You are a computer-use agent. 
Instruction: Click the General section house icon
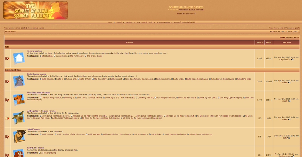click(18, 58)
